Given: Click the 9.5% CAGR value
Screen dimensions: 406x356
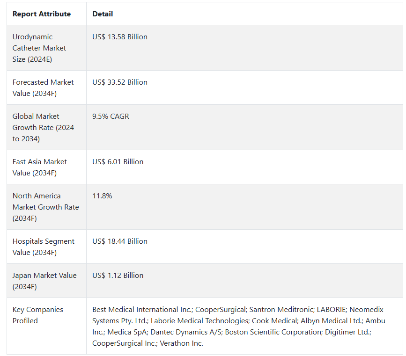Looking at the screenshot, I should point(111,116).
